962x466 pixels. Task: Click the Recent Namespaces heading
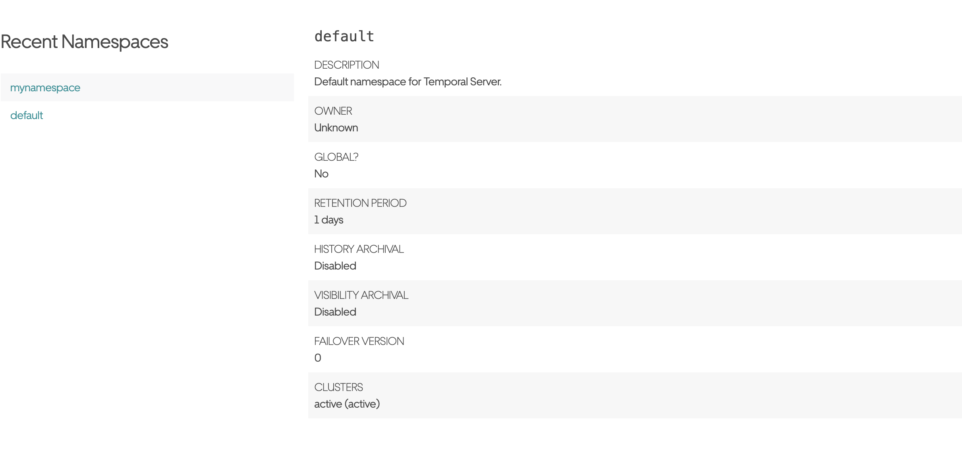[84, 41]
